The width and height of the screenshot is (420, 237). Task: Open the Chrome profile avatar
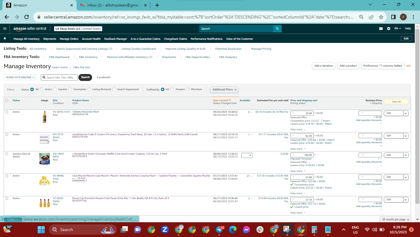[403, 17]
